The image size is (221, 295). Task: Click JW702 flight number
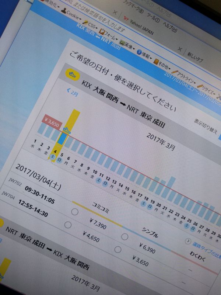click(x=15, y=181)
